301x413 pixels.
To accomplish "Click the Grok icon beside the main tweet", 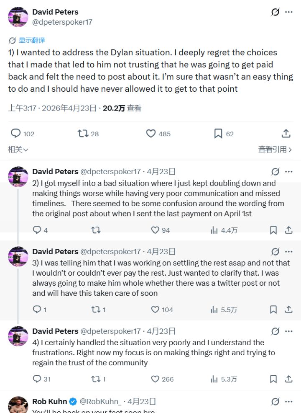I will point(275,12).
